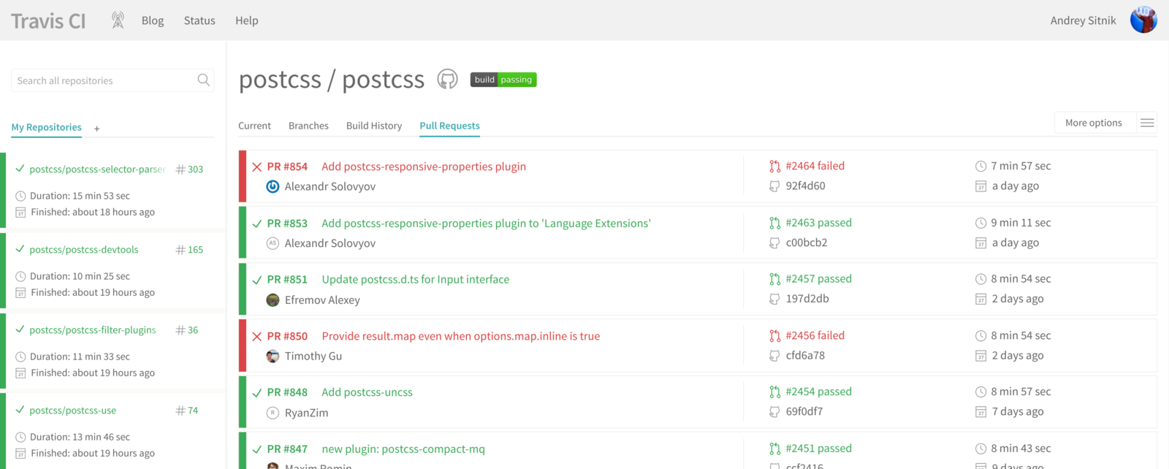Open commit 197d2db
This screenshot has width=1169, height=469.
(807, 298)
